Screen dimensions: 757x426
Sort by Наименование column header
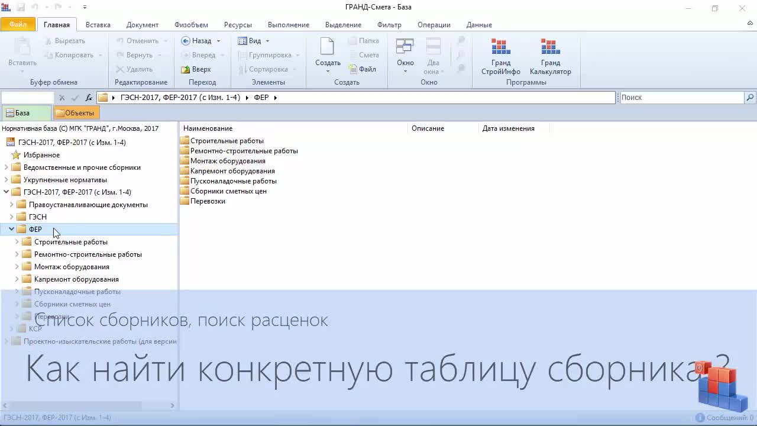pos(208,128)
